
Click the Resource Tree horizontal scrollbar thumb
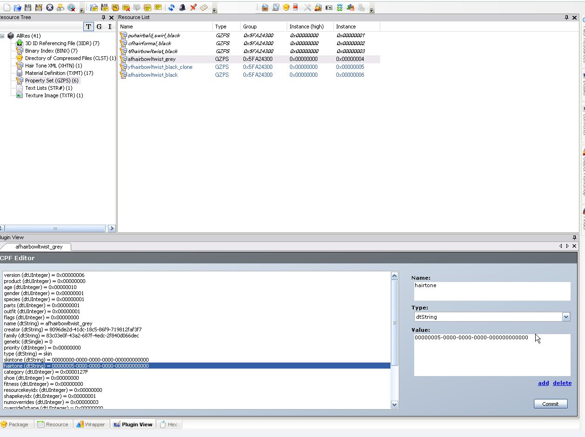(55, 229)
